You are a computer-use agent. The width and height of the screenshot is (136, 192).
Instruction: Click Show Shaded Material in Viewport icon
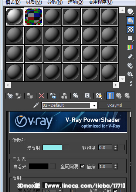pyautogui.click(x=99, y=96)
